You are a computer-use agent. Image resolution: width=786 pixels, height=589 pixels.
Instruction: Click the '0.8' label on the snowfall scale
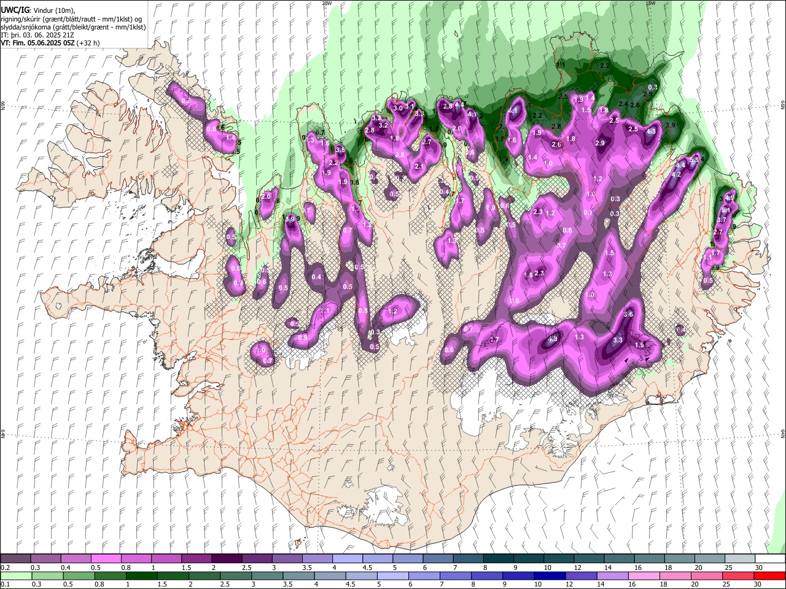(126, 568)
